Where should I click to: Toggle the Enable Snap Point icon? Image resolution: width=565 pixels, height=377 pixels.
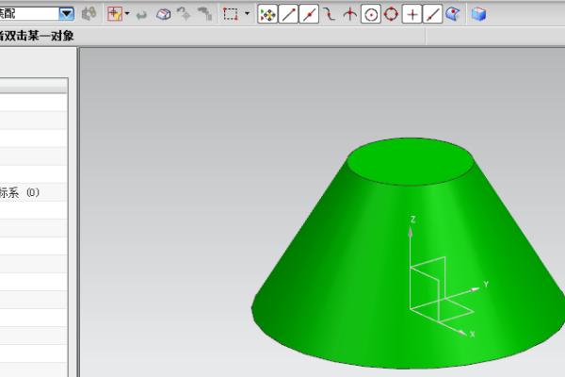[x=267, y=14]
